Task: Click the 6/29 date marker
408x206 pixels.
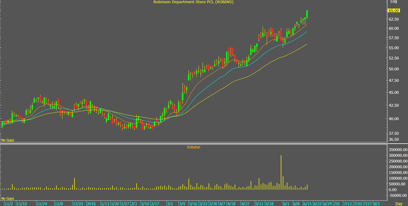Action: coord(328,204)
